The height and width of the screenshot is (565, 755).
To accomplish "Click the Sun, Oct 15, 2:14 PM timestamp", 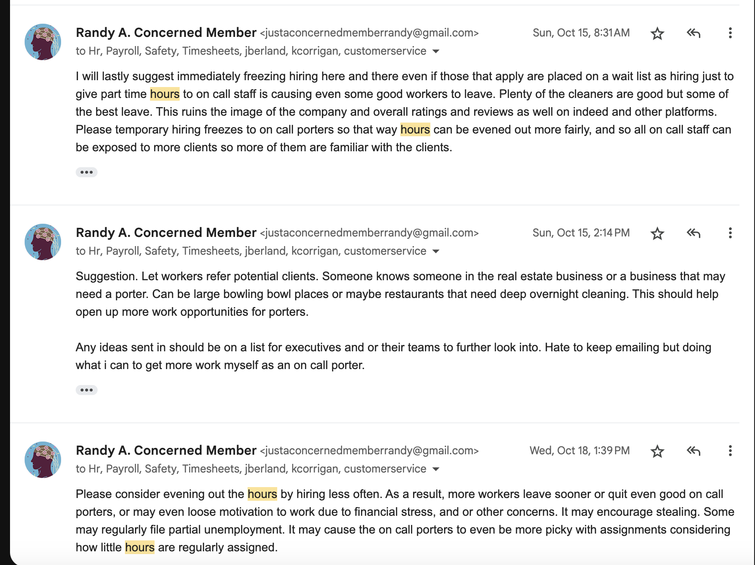I will coord(581,233).
